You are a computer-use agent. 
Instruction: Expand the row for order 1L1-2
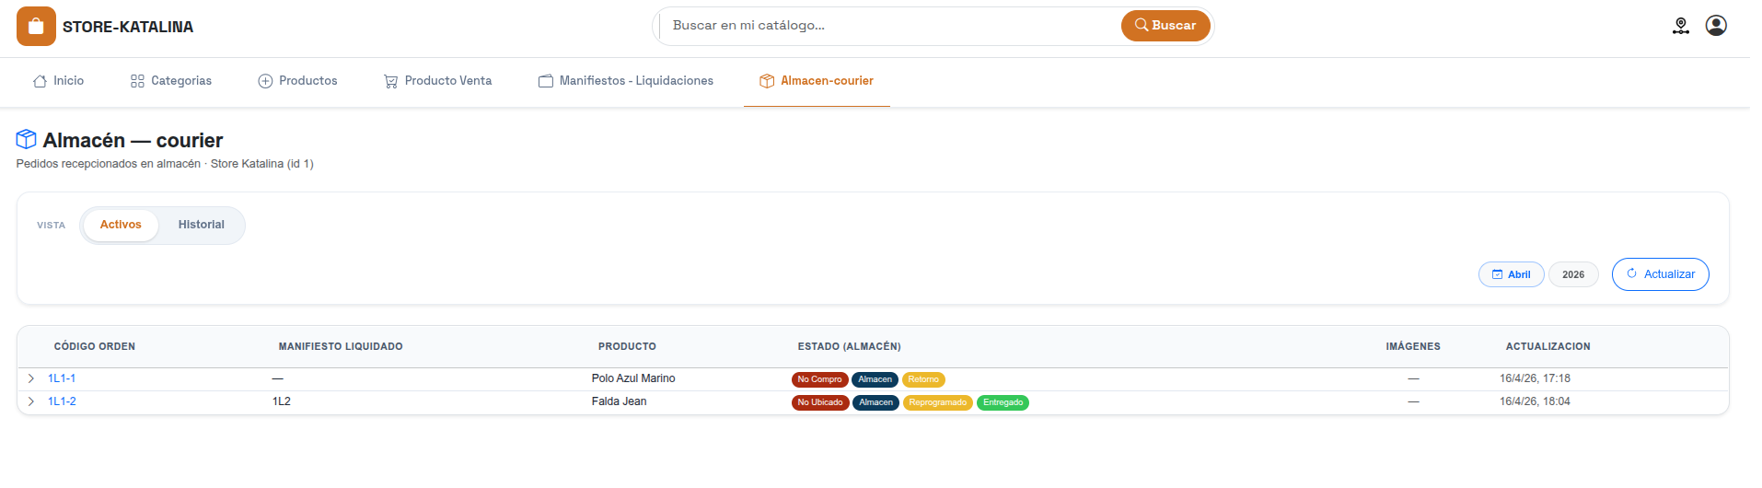click(x=31, y=401)
